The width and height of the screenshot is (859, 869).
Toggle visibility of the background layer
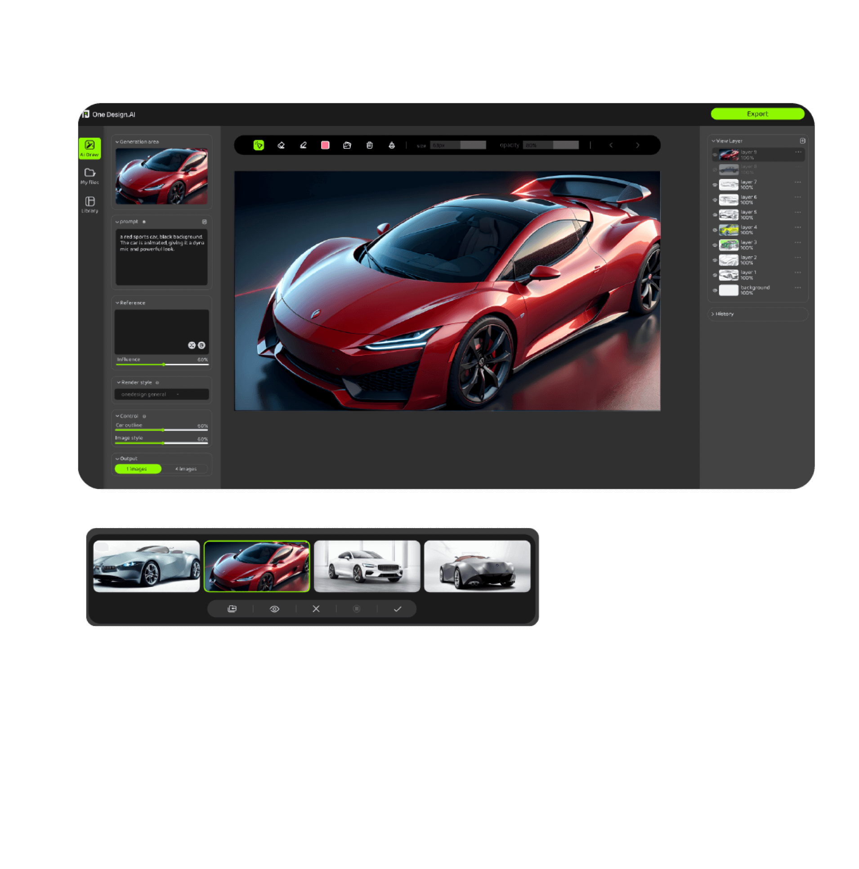(x=715, y=291)
